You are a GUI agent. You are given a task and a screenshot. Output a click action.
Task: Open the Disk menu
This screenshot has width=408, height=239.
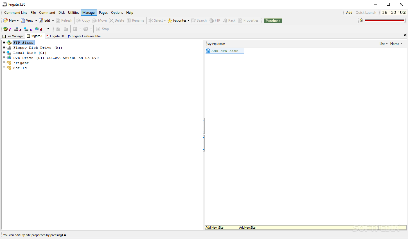pyautogui.click(x=62, y=13)
